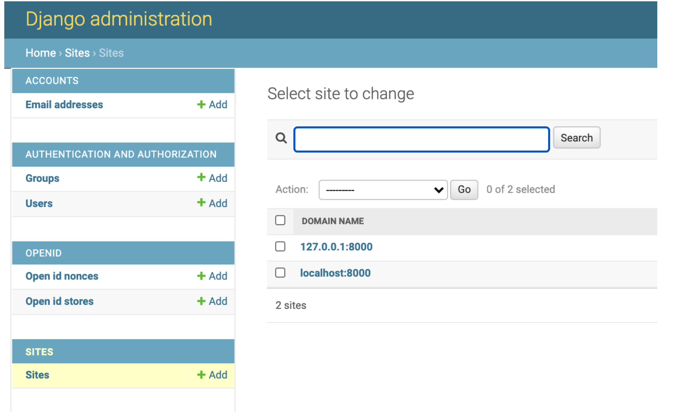Click the Add text link beside Sites
Viewport: 679px width, 419px height.
click(x=218, y=375)
